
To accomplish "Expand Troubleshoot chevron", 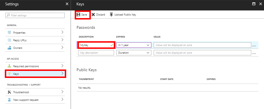I will pyautogui.click(x=62, y=92).
